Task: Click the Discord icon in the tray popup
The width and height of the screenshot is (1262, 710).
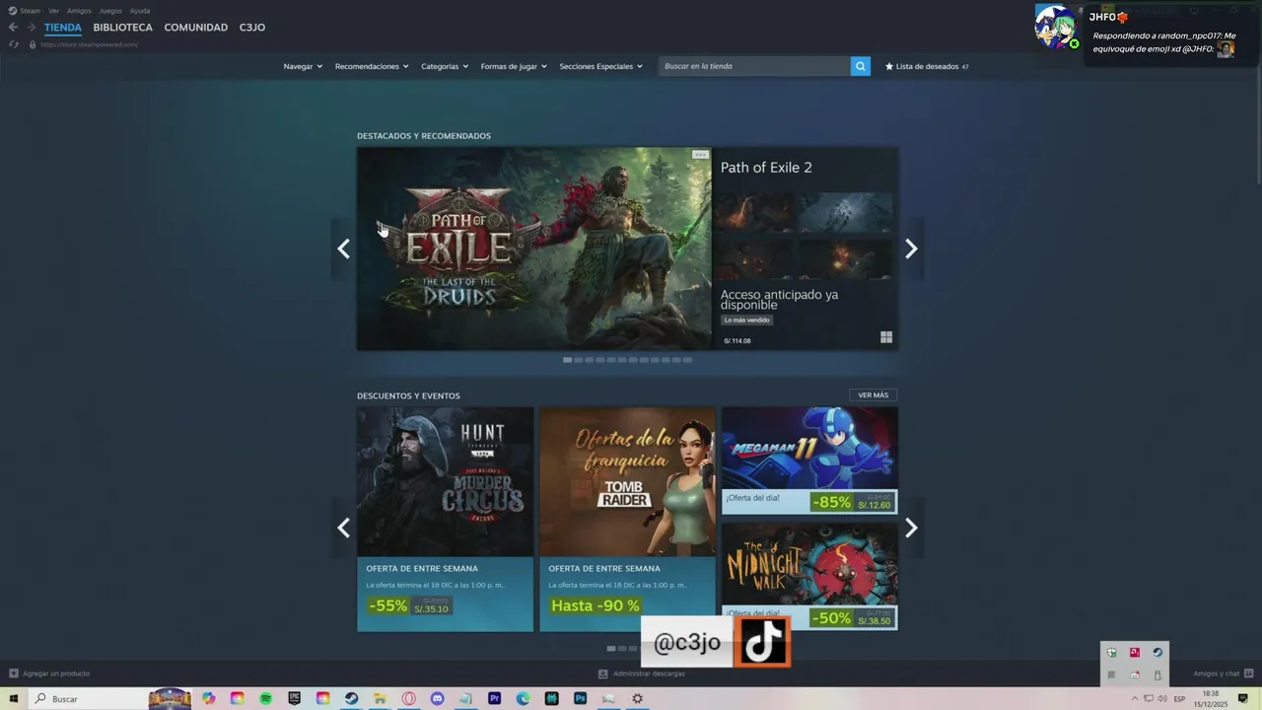Action: (1135, 674)
